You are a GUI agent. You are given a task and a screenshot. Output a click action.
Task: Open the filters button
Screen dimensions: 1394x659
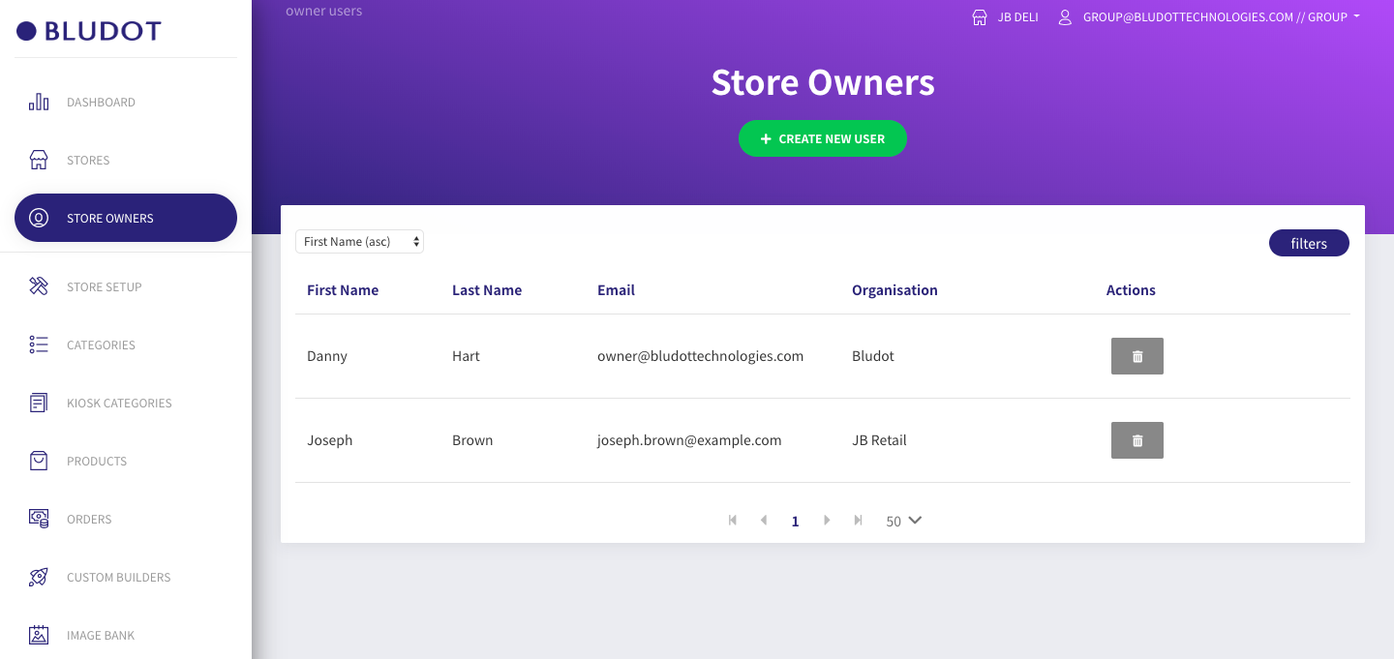[1308, 244]
